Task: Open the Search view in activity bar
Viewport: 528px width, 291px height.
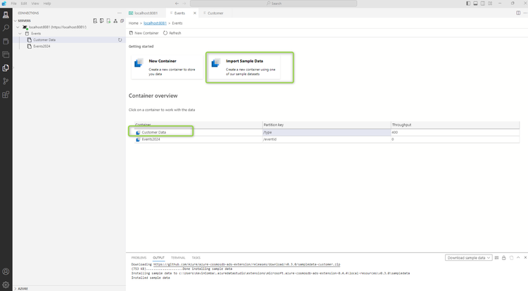Action: pos(6,28)
